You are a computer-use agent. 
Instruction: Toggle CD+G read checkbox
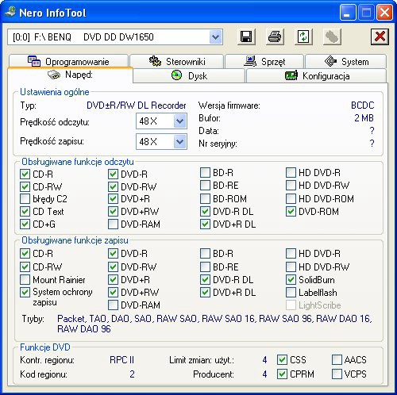[x=25, y=224]
